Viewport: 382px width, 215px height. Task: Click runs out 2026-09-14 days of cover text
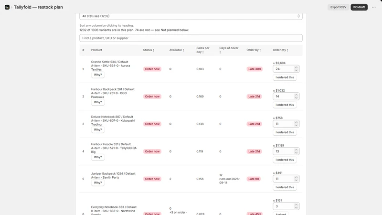tap(230, 181)
